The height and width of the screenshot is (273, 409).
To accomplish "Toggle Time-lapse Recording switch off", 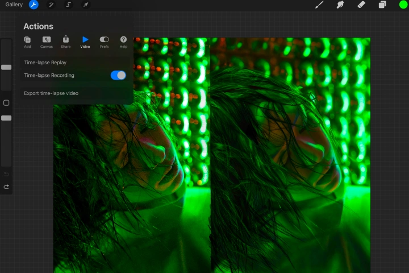I will [118, 75].
